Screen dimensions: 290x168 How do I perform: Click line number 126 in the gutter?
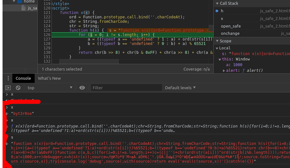pos(47,35)
